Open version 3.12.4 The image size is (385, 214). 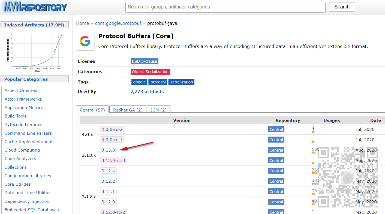pos(108,171)
